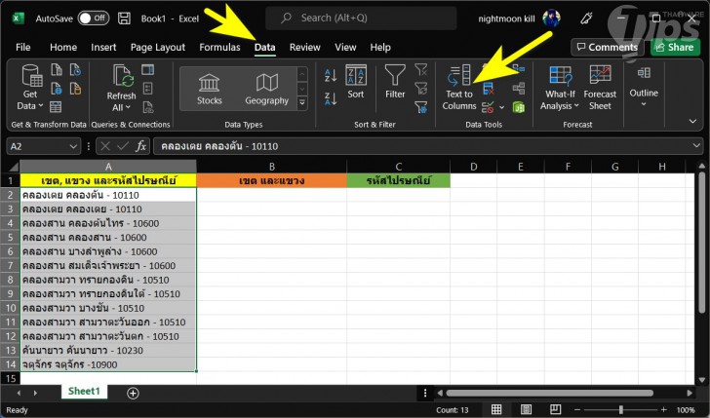
Task: Click the zoom in plus button
Action: point(664,410)
